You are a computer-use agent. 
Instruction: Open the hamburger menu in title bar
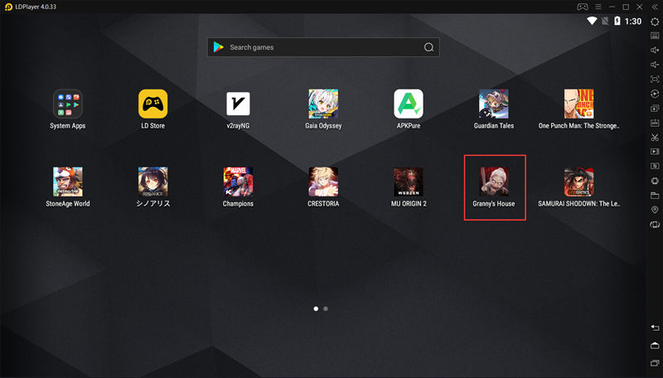pyautogui.click(x=598, y=7)
